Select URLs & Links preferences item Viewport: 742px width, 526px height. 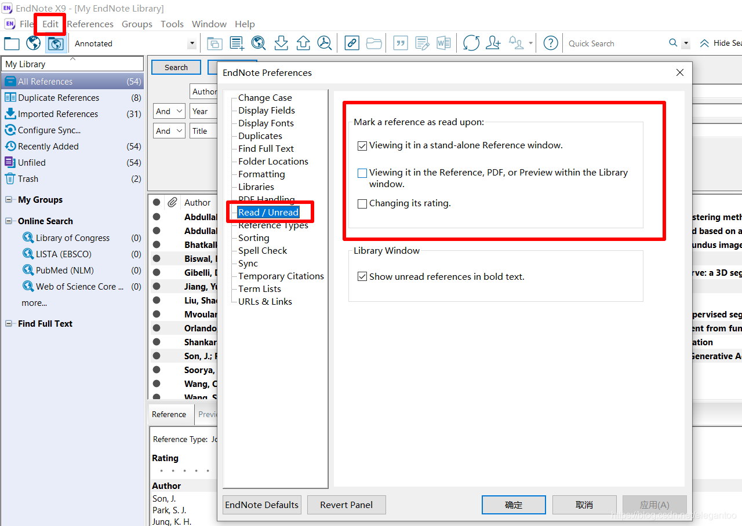265,301
